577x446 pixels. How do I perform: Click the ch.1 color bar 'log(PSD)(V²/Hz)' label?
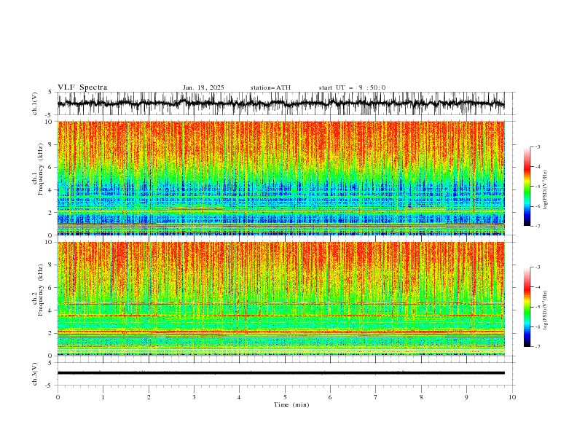(x=545, y=190)
